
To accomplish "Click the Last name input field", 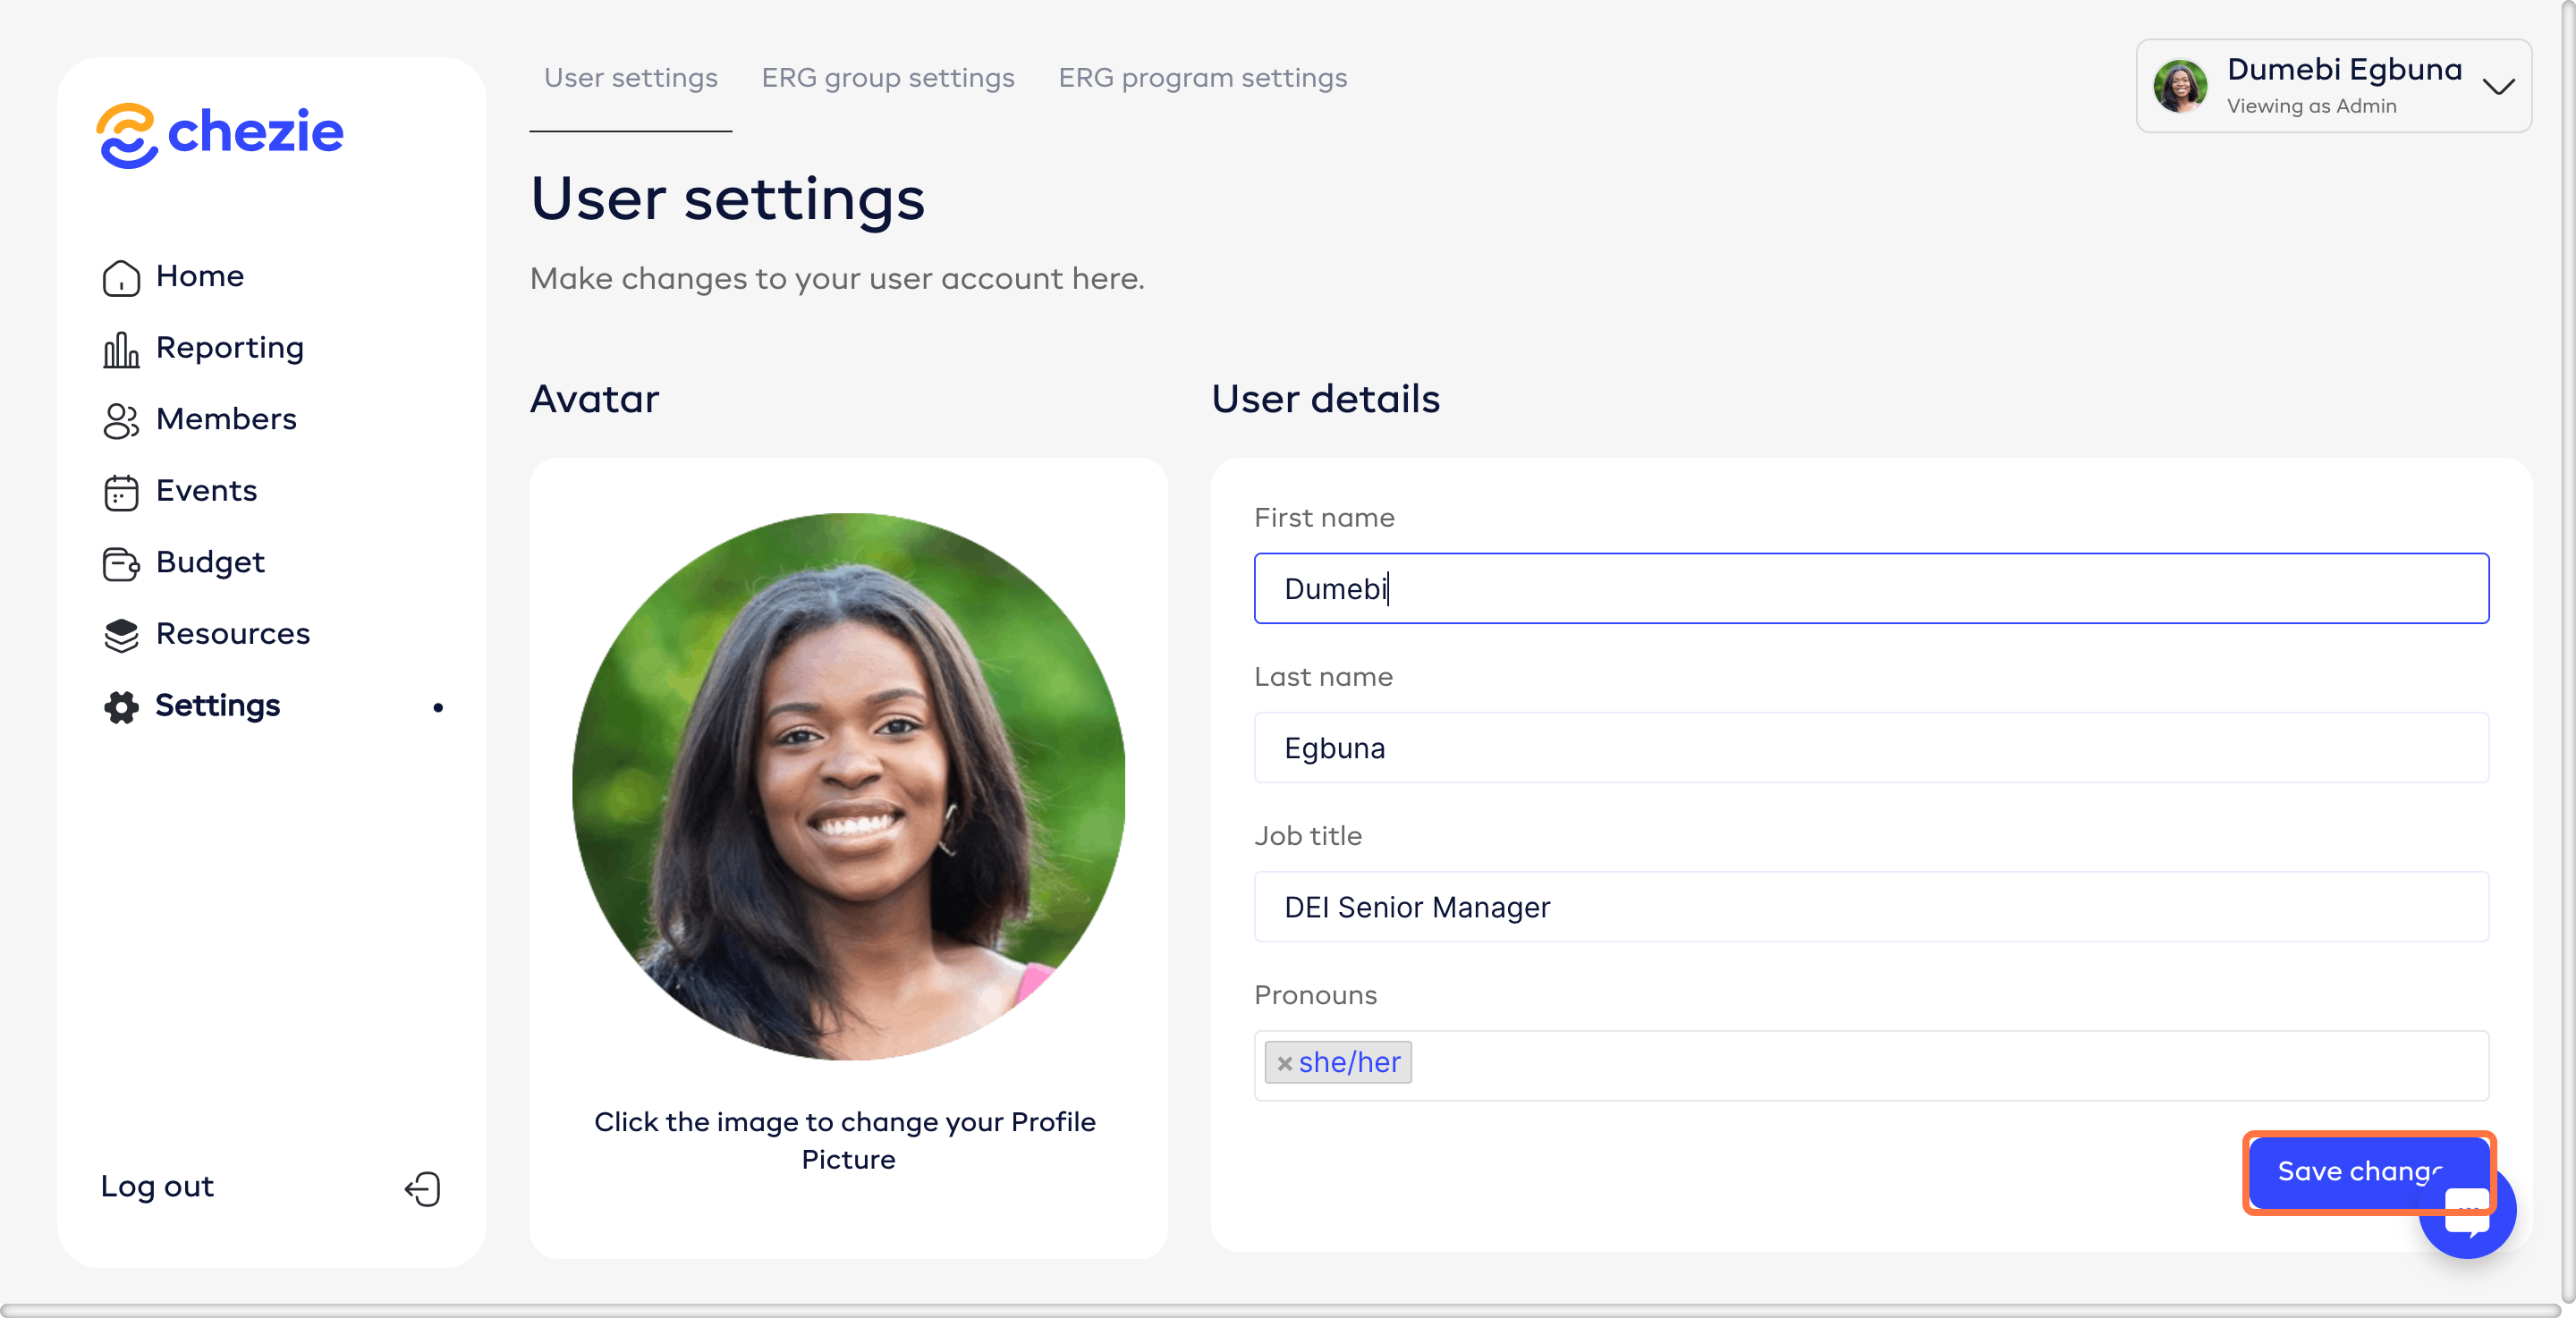I will pyautogui.click(x=1870, y=747).
